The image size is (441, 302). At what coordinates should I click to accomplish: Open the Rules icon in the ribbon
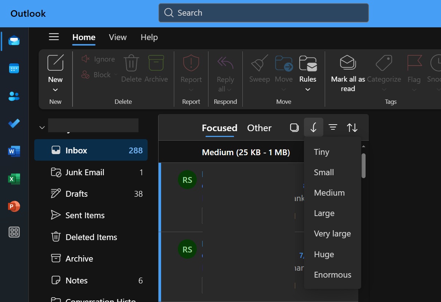(308, 69)
